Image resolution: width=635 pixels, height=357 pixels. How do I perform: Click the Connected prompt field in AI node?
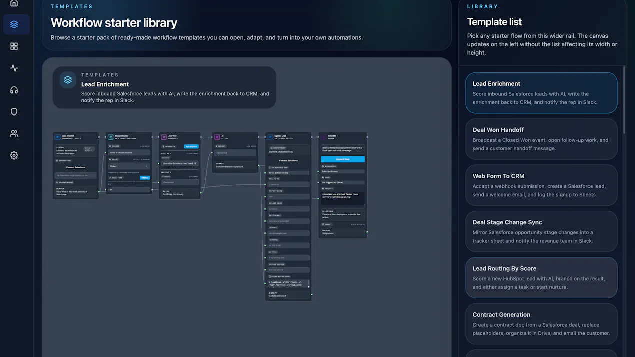235,153
